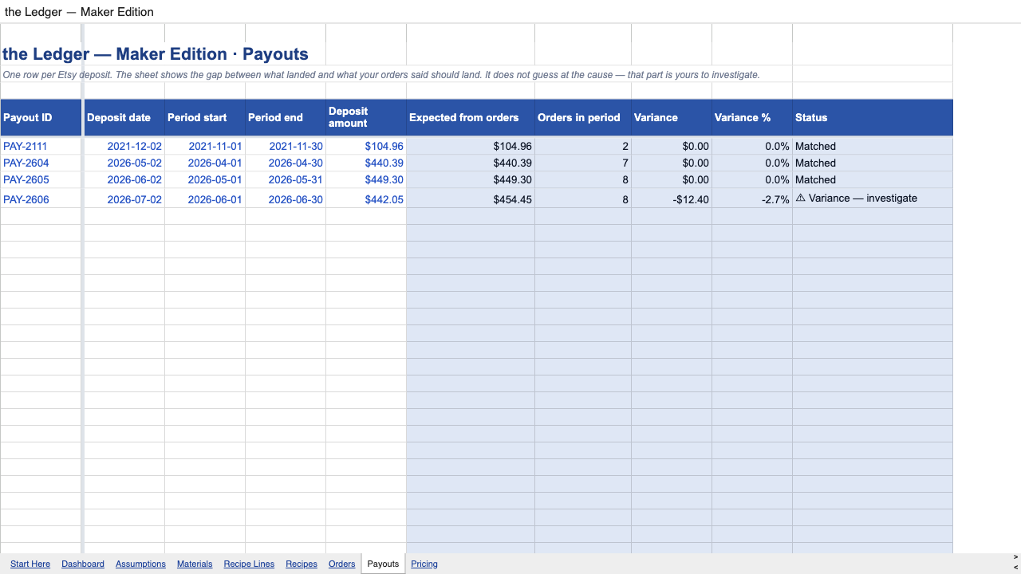Select deposit date 2026-05-02

click(x=124, y=163)
